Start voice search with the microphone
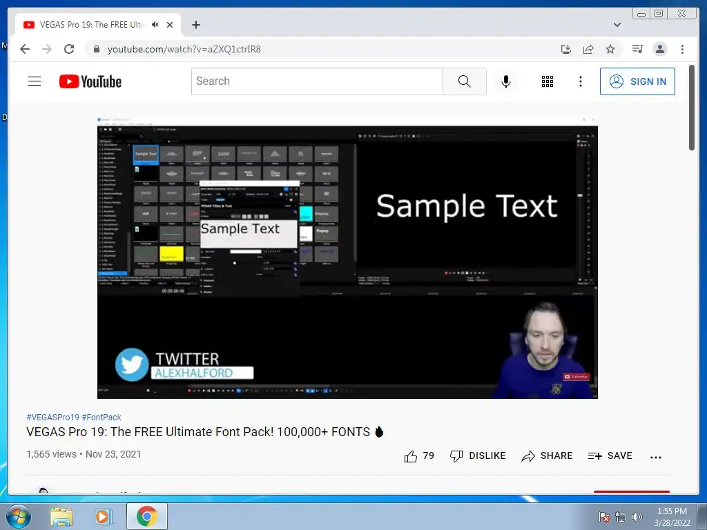Viewport: 707px width, 530px height. coord(506,81)
